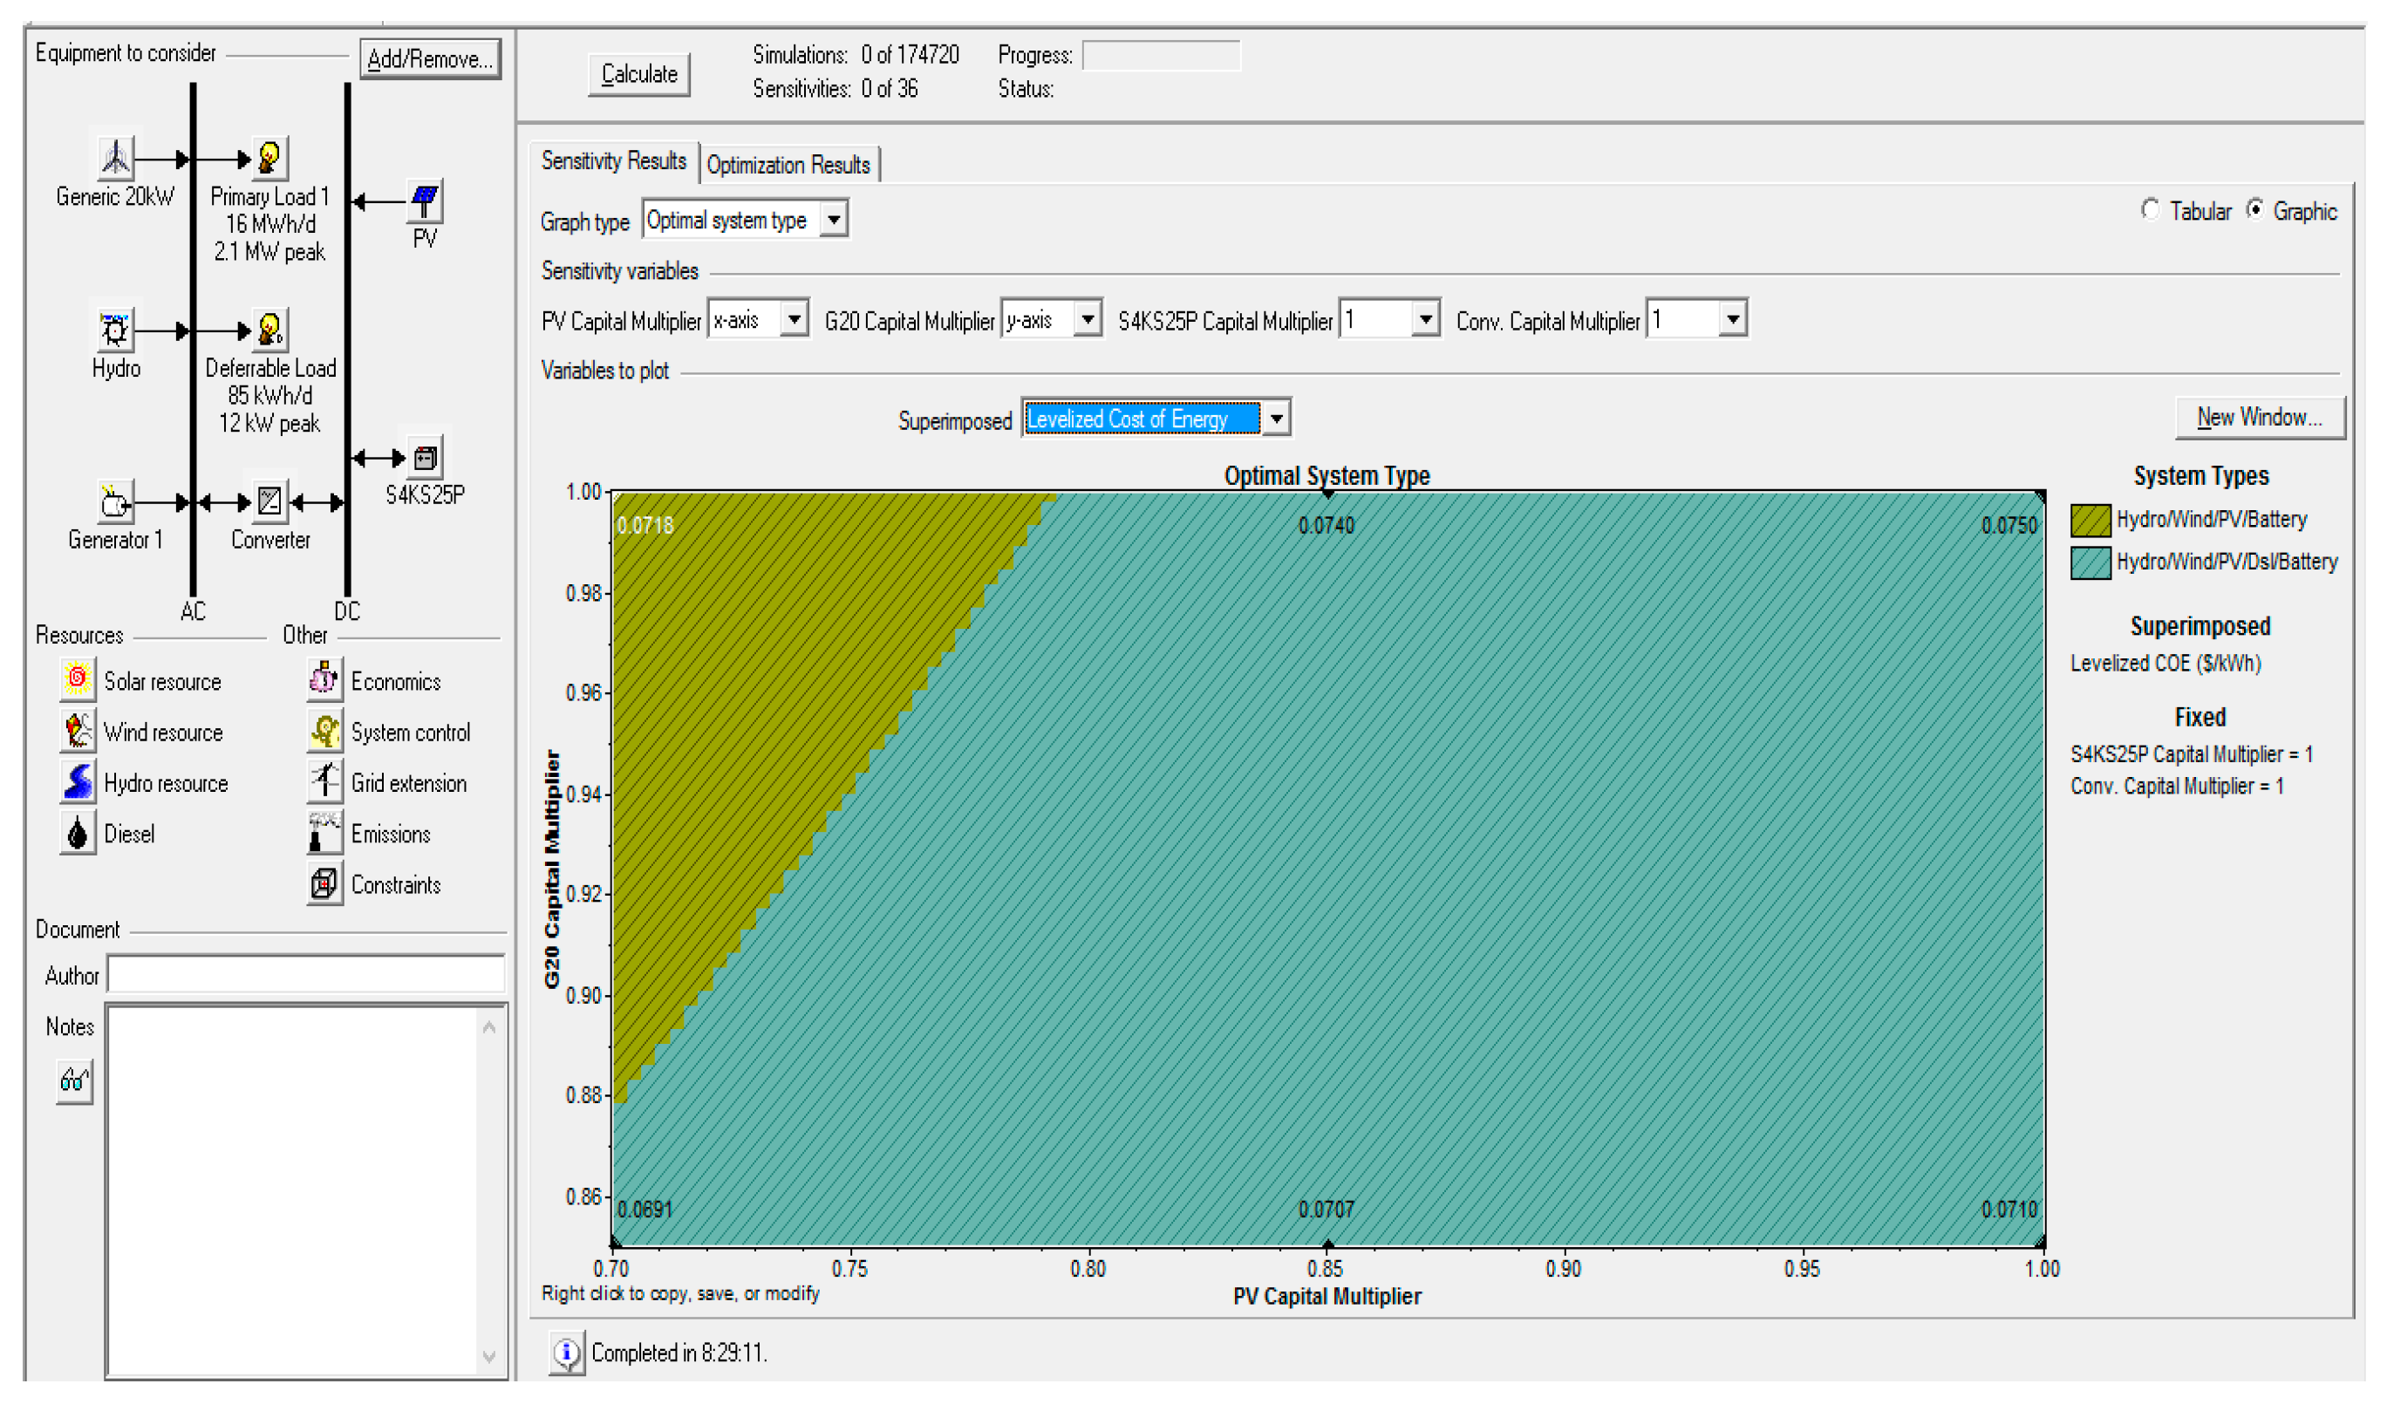
Task: Open the Solar resource icon
Action: pyautogui.click(x=77, y=678)
